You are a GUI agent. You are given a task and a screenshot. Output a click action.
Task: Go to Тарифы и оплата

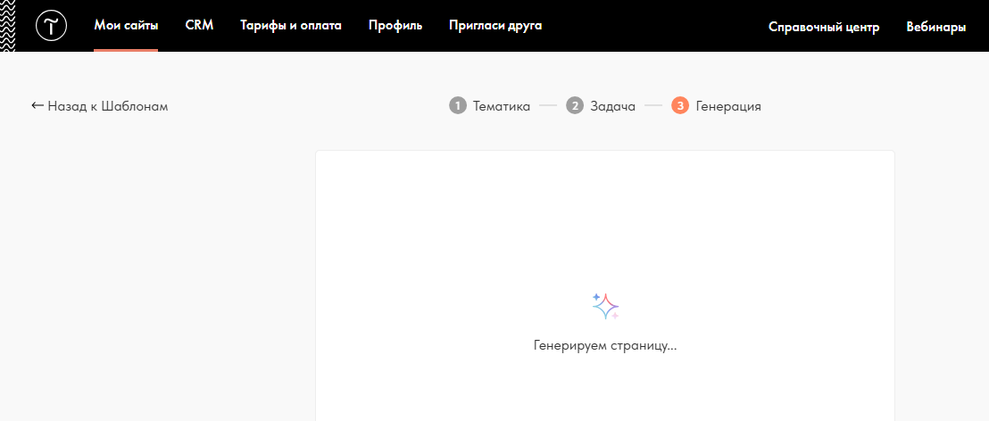pyautogui.click(x=291, y=26)
